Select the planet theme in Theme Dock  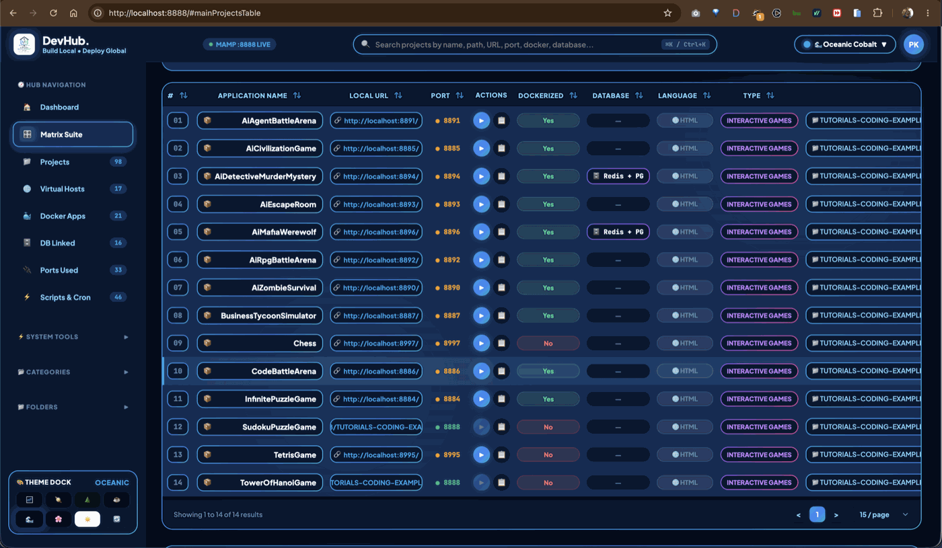click(59, 500)
